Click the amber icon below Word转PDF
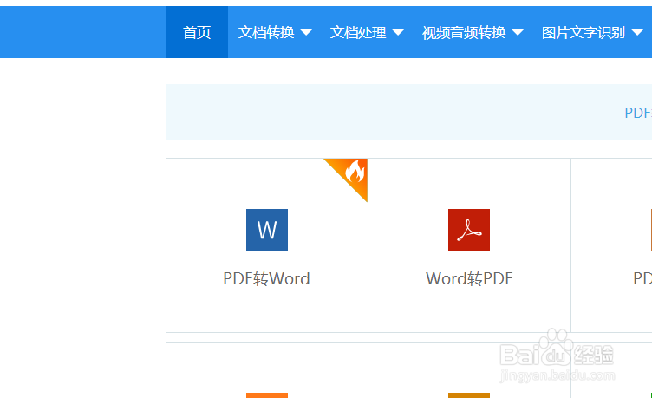Image resolution: width=652 pixels, height=398 pixels. [469, 395]
